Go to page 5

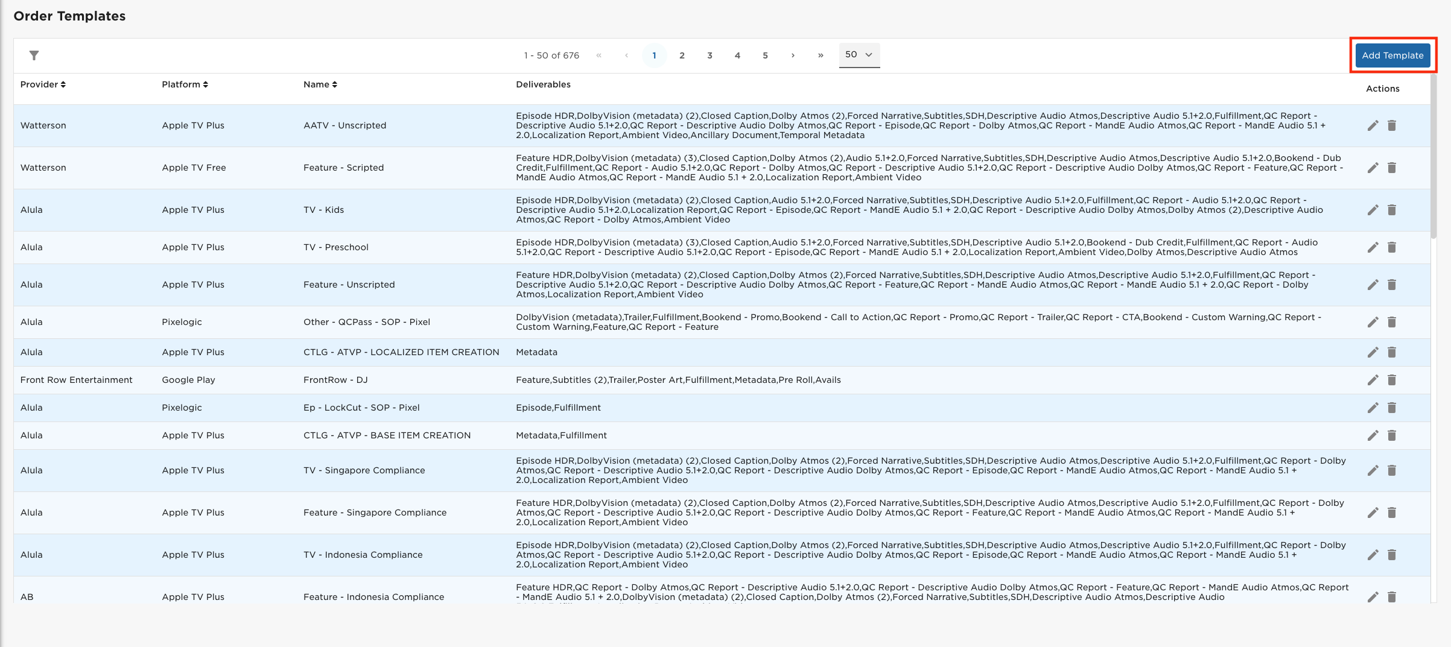pyautogui.click(x=765, y=55)
